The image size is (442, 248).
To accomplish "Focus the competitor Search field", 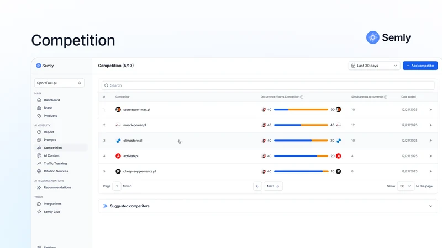I will (268, 85).
